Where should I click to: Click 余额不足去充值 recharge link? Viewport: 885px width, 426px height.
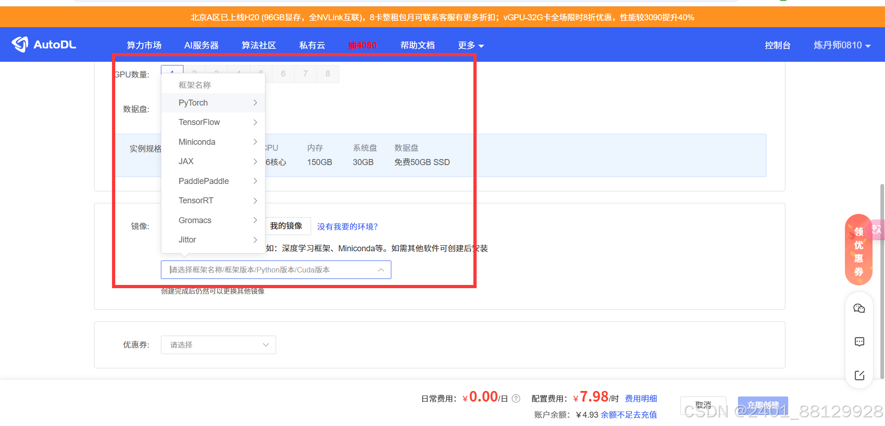pos(629,414)
